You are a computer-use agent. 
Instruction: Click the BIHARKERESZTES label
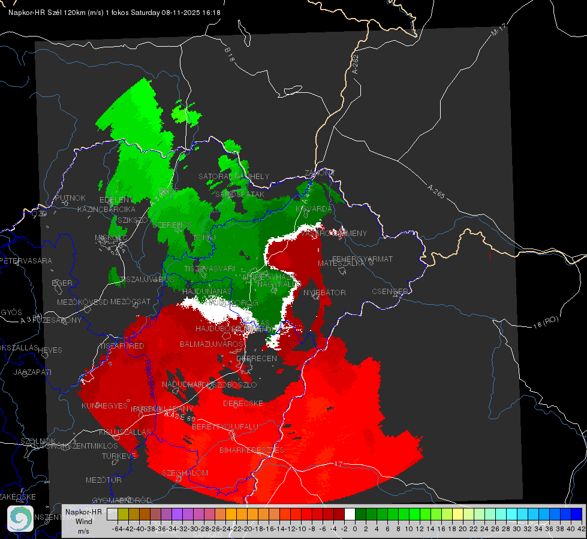point(252,450)
